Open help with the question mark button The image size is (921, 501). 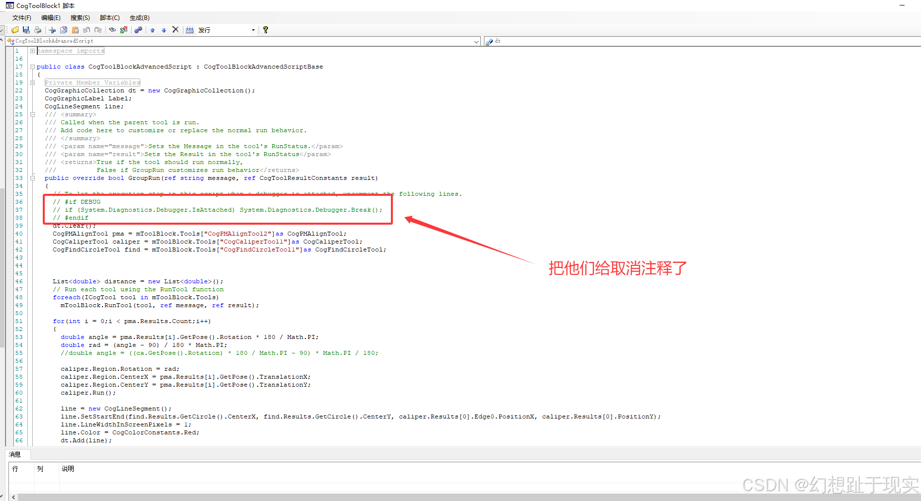pyautogui.click(x=266, y=30)
